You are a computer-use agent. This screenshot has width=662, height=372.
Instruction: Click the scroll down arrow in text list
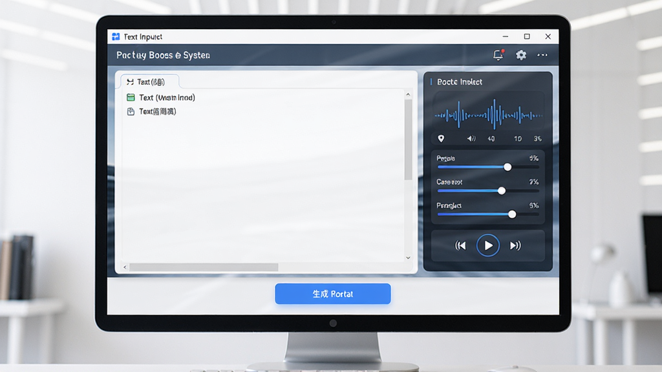[408, 258]
